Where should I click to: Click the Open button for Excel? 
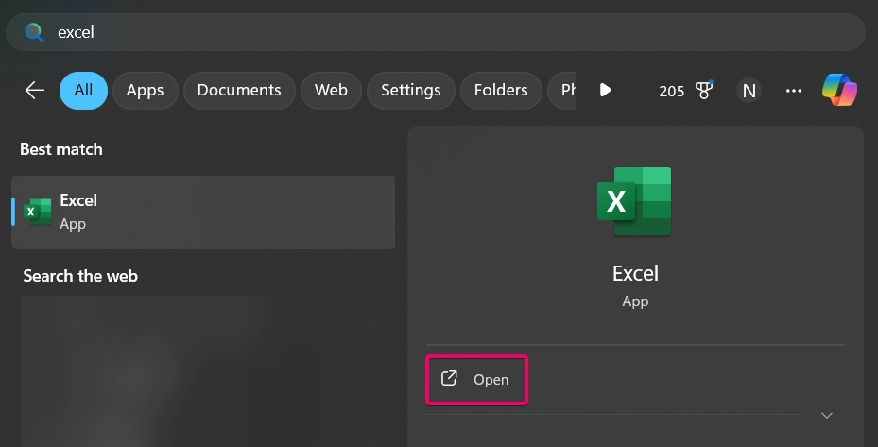476,379
